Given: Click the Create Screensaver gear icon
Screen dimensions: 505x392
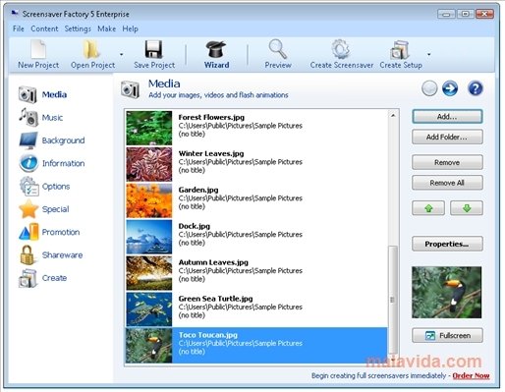Looking at the screenshot, I should 341,49.
